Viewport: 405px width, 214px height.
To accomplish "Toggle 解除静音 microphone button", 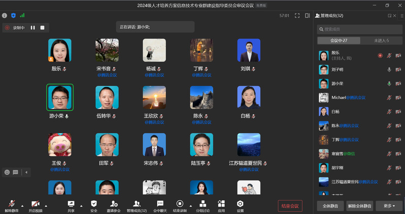I will click(x=11, y=203).
